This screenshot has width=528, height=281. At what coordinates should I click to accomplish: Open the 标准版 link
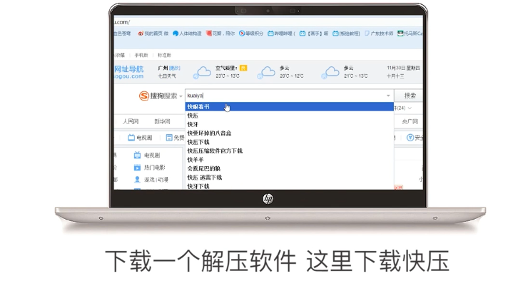pyautogui.click(x=164, y=55)
